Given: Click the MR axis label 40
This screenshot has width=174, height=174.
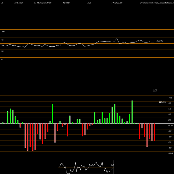Looking at the screenshot, I should coord(170,114).
